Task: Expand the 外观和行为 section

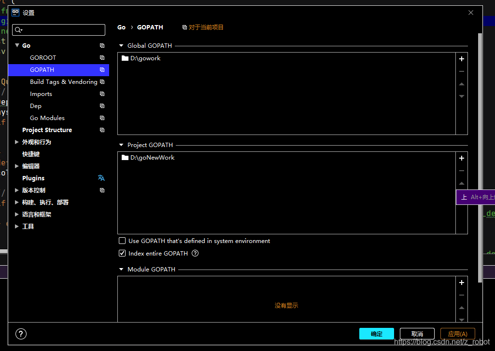Action: pyautogui.click(x=17, y=142)
